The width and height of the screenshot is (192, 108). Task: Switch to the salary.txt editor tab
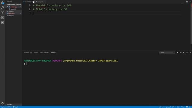tap(40, 2)
